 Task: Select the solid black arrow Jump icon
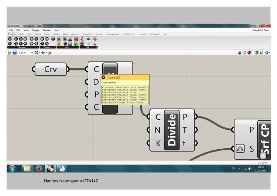point(88,39)
